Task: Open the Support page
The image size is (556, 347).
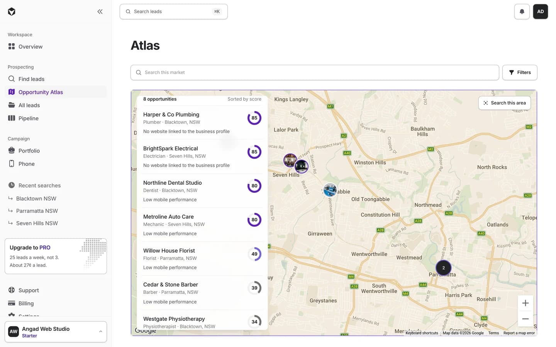Action: (56, 290)
